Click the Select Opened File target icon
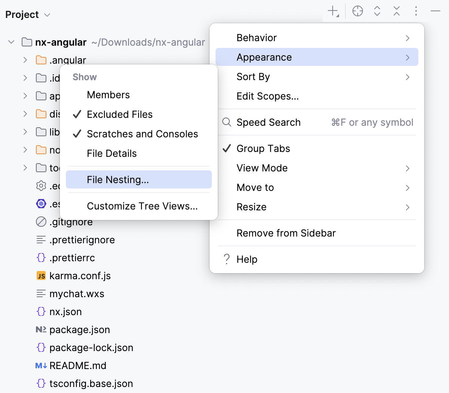The height and width of the screenshot is (393, 449). 357,11
